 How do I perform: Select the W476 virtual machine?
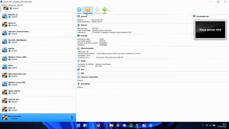pos(38,67)
